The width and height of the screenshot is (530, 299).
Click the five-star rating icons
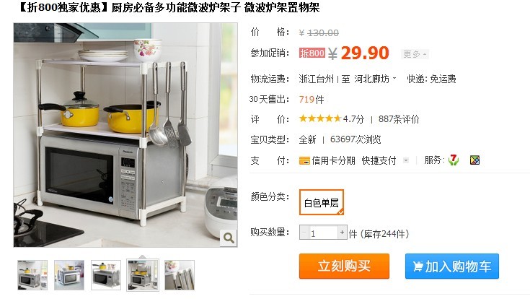(319, 119)
